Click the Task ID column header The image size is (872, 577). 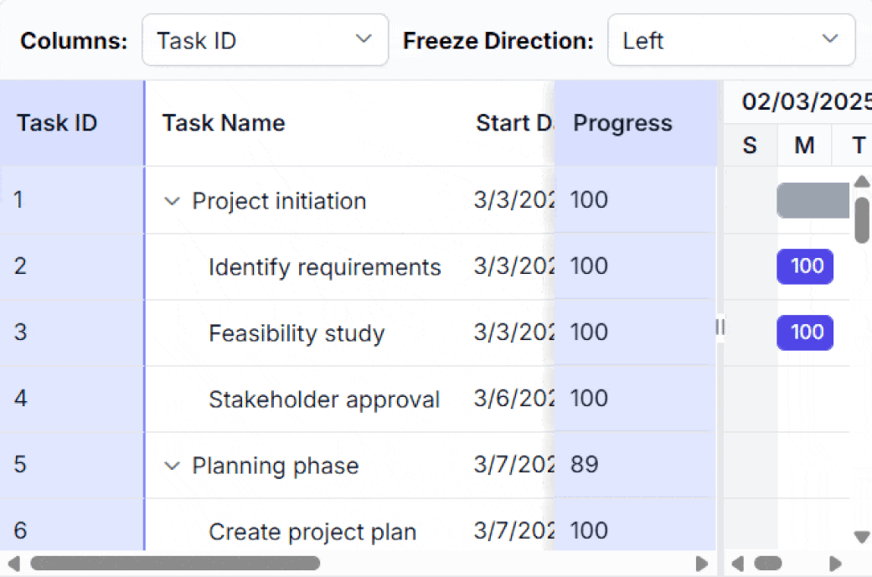pyautogui.click(x=57, y=122)
